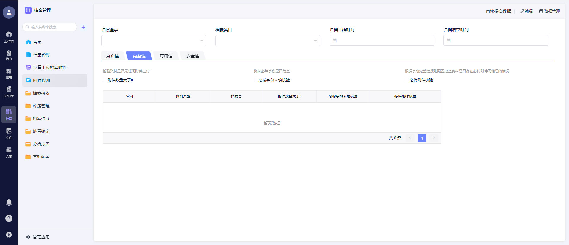Screen dimensions: 569x245
Task: Enable the 附件数量大于0 checkbox
Action: click(105, 80)
